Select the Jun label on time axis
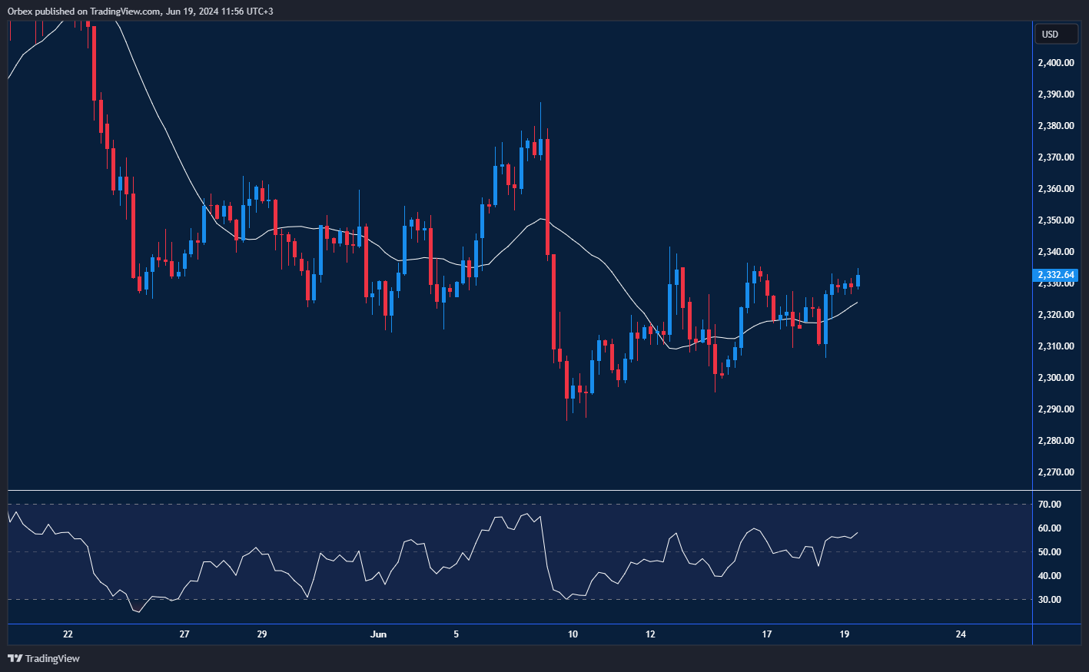 pyautogui.click(x=378, y=634)
